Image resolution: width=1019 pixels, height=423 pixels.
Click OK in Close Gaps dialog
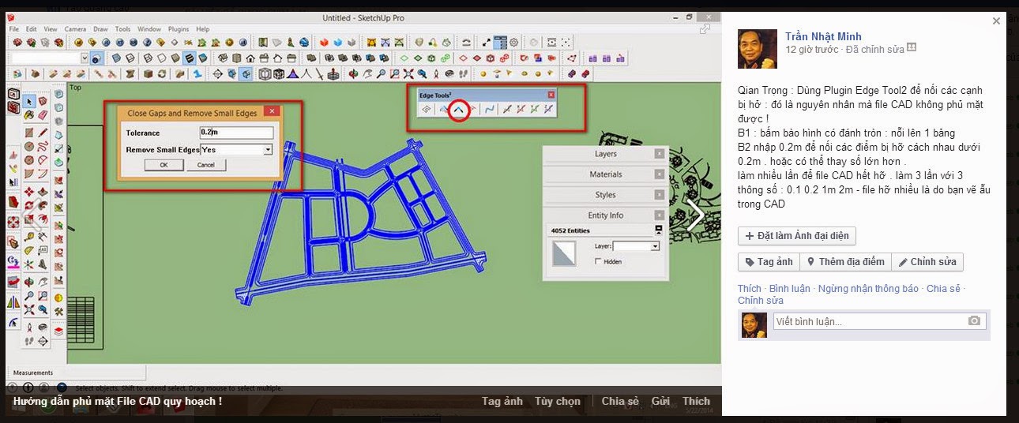pyautogui.click(x=164, y=165)
